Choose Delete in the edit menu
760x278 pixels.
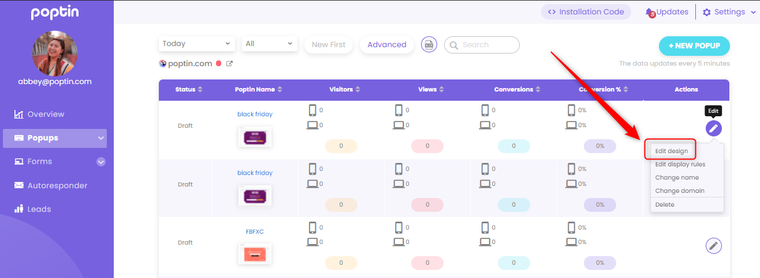[x=665, y=204]
